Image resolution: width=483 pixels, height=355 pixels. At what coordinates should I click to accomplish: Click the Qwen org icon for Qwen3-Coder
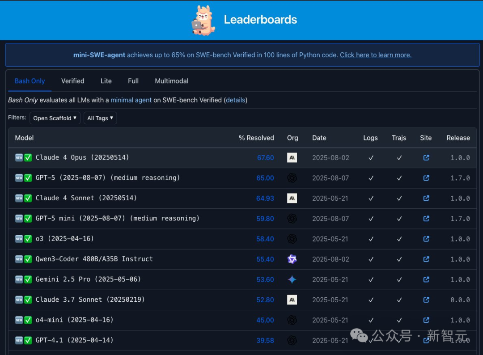(x=292, y=259)
